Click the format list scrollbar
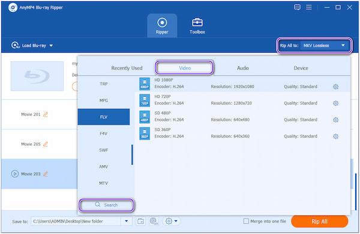This screenshot has height=234, width=360. (132, 154)
